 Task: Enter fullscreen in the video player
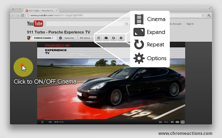coord(183,122)
